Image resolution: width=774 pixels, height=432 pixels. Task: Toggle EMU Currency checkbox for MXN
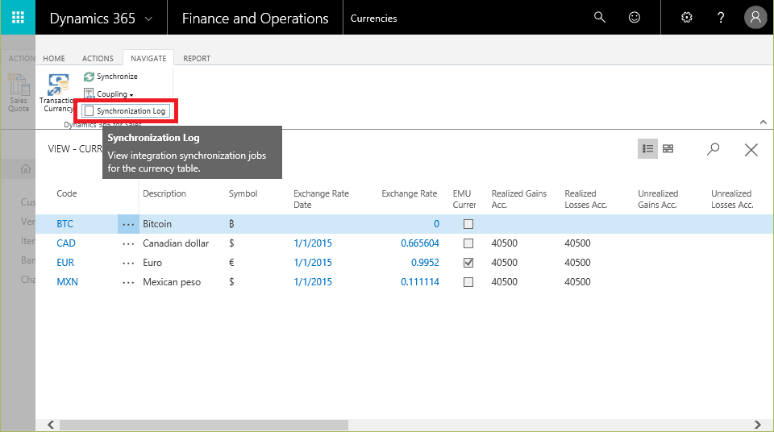point(468,282)
